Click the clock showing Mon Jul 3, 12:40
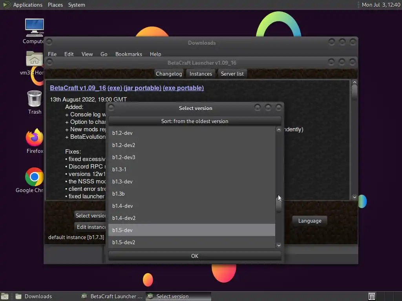 point(381,5)
